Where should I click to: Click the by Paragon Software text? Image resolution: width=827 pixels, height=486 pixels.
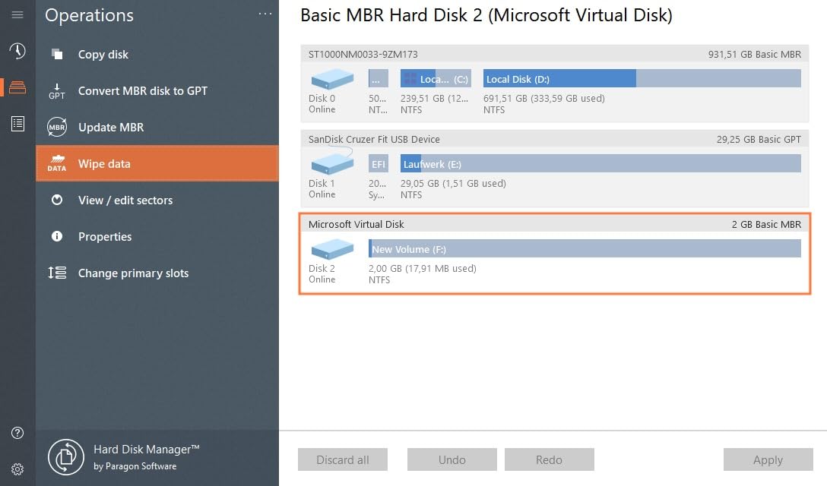point(135,466)
